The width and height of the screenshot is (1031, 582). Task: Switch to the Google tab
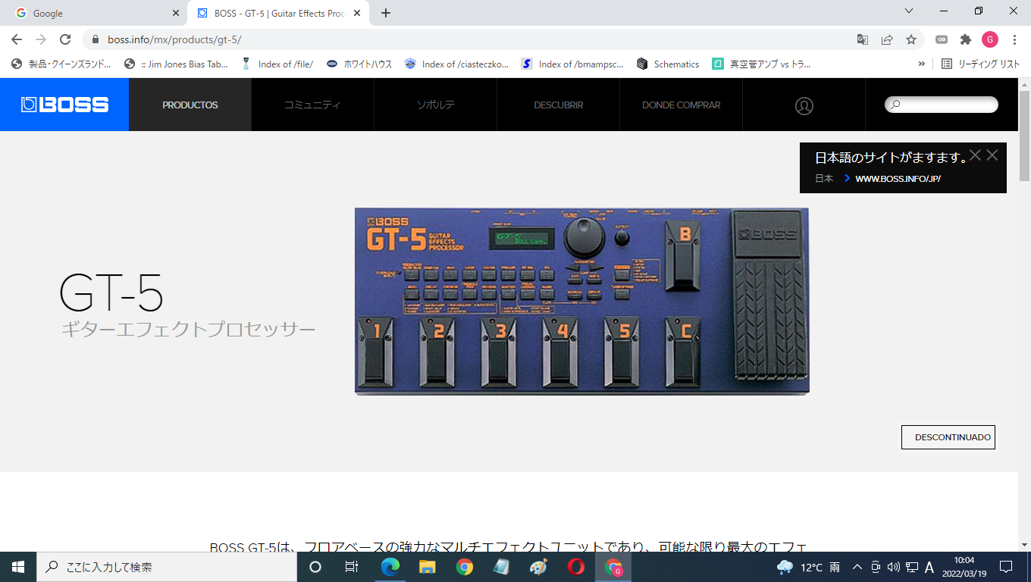tap(96, 13)
